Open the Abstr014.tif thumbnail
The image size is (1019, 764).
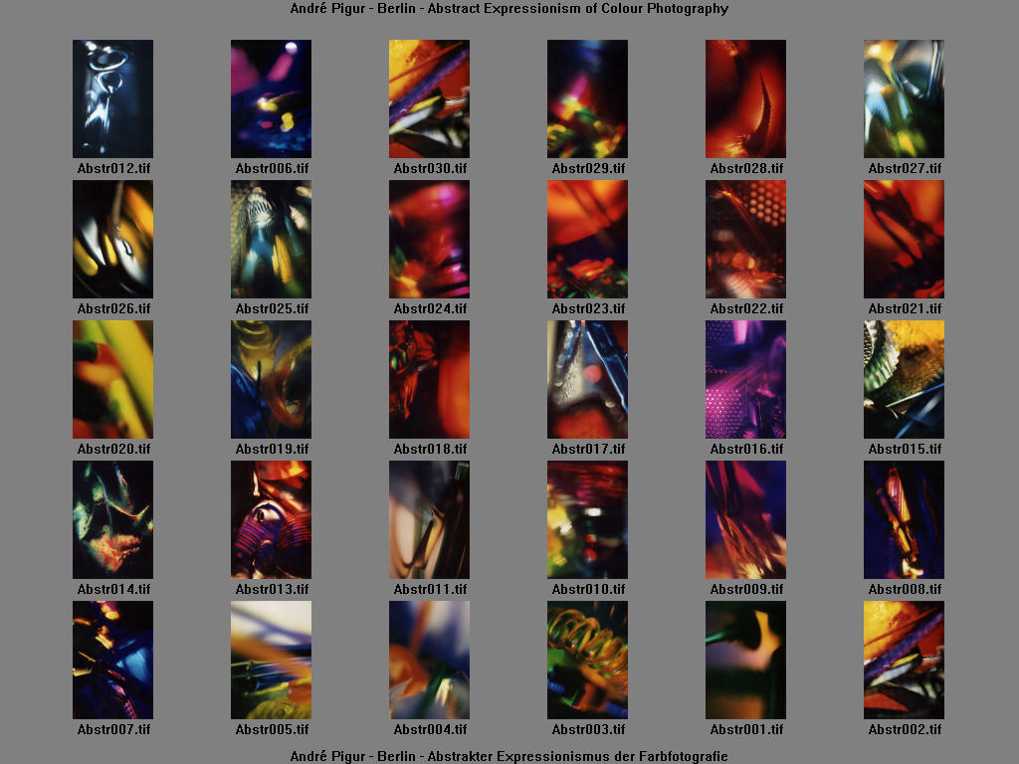112,519
